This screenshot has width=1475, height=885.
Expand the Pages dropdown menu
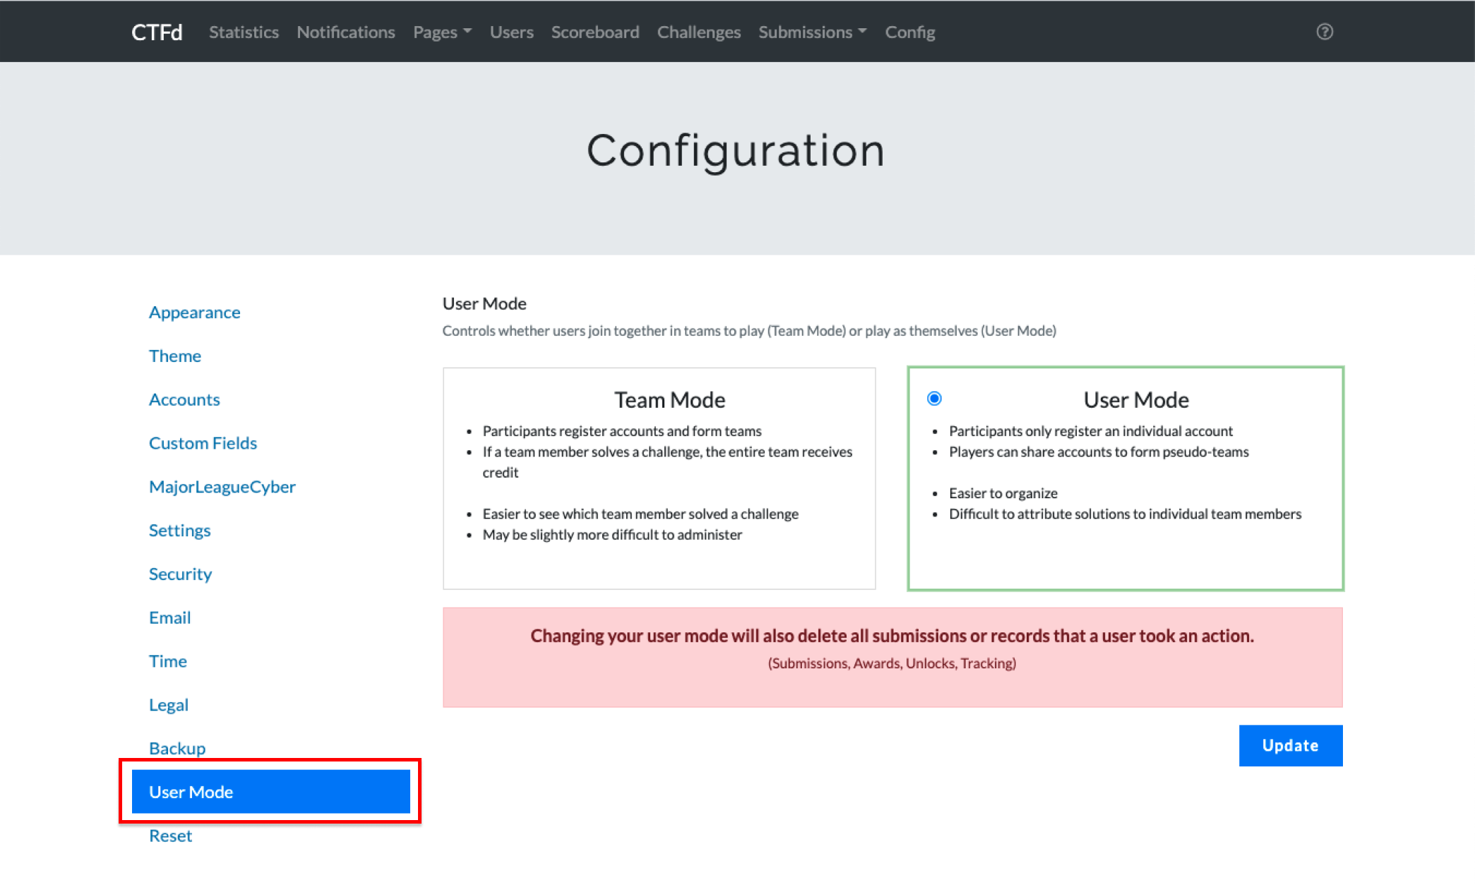[x=442, y=32]
